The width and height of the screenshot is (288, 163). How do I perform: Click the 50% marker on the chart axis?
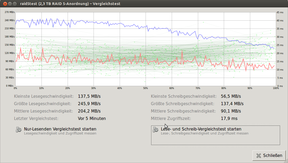tap(145, 88)
